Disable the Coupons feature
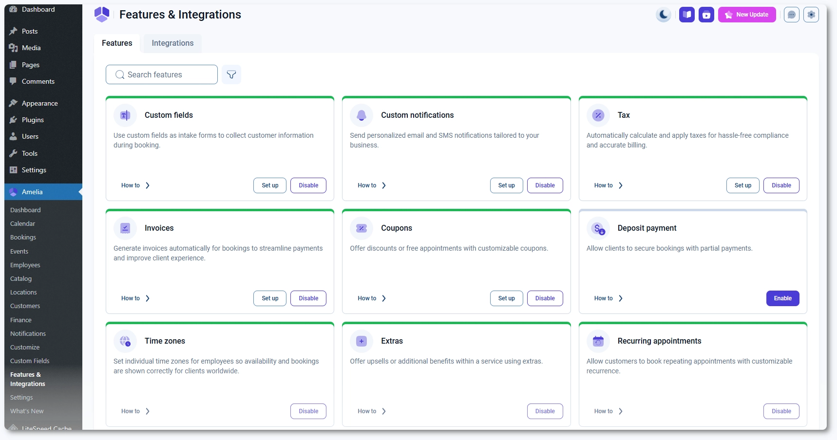 (x=545, y=298)
